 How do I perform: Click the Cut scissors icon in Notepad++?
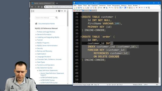[x=91, y=8]
